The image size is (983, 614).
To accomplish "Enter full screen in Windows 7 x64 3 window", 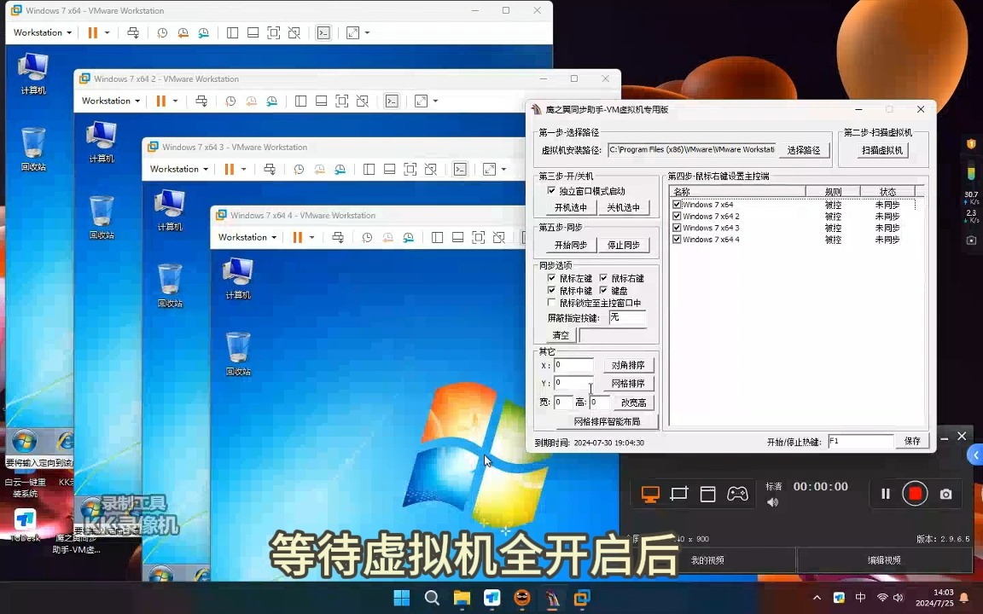I will pos(410,169).
